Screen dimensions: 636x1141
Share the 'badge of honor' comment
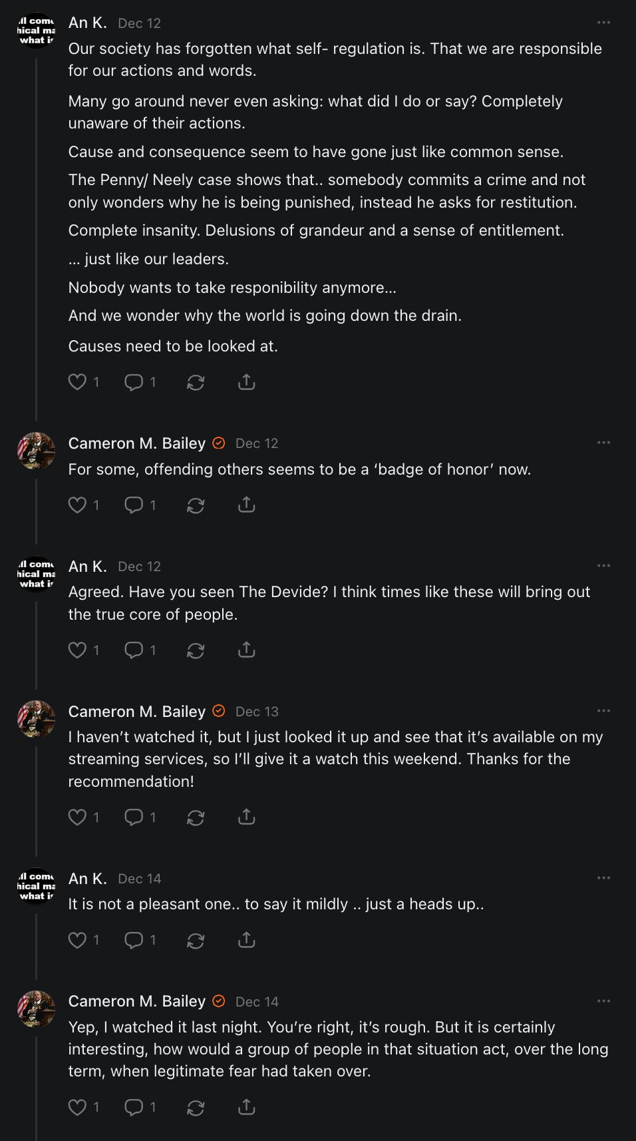246,505
